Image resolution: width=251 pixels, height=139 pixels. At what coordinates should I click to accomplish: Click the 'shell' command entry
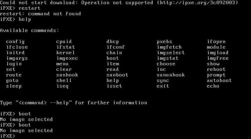[64, 80]
